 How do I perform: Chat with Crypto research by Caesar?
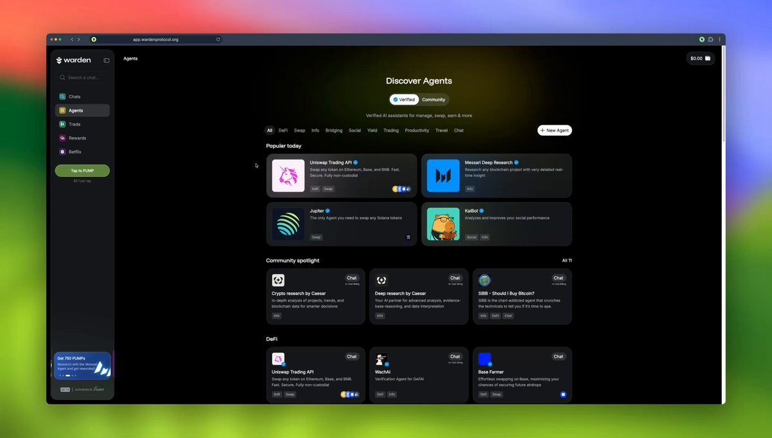(352, 278)
